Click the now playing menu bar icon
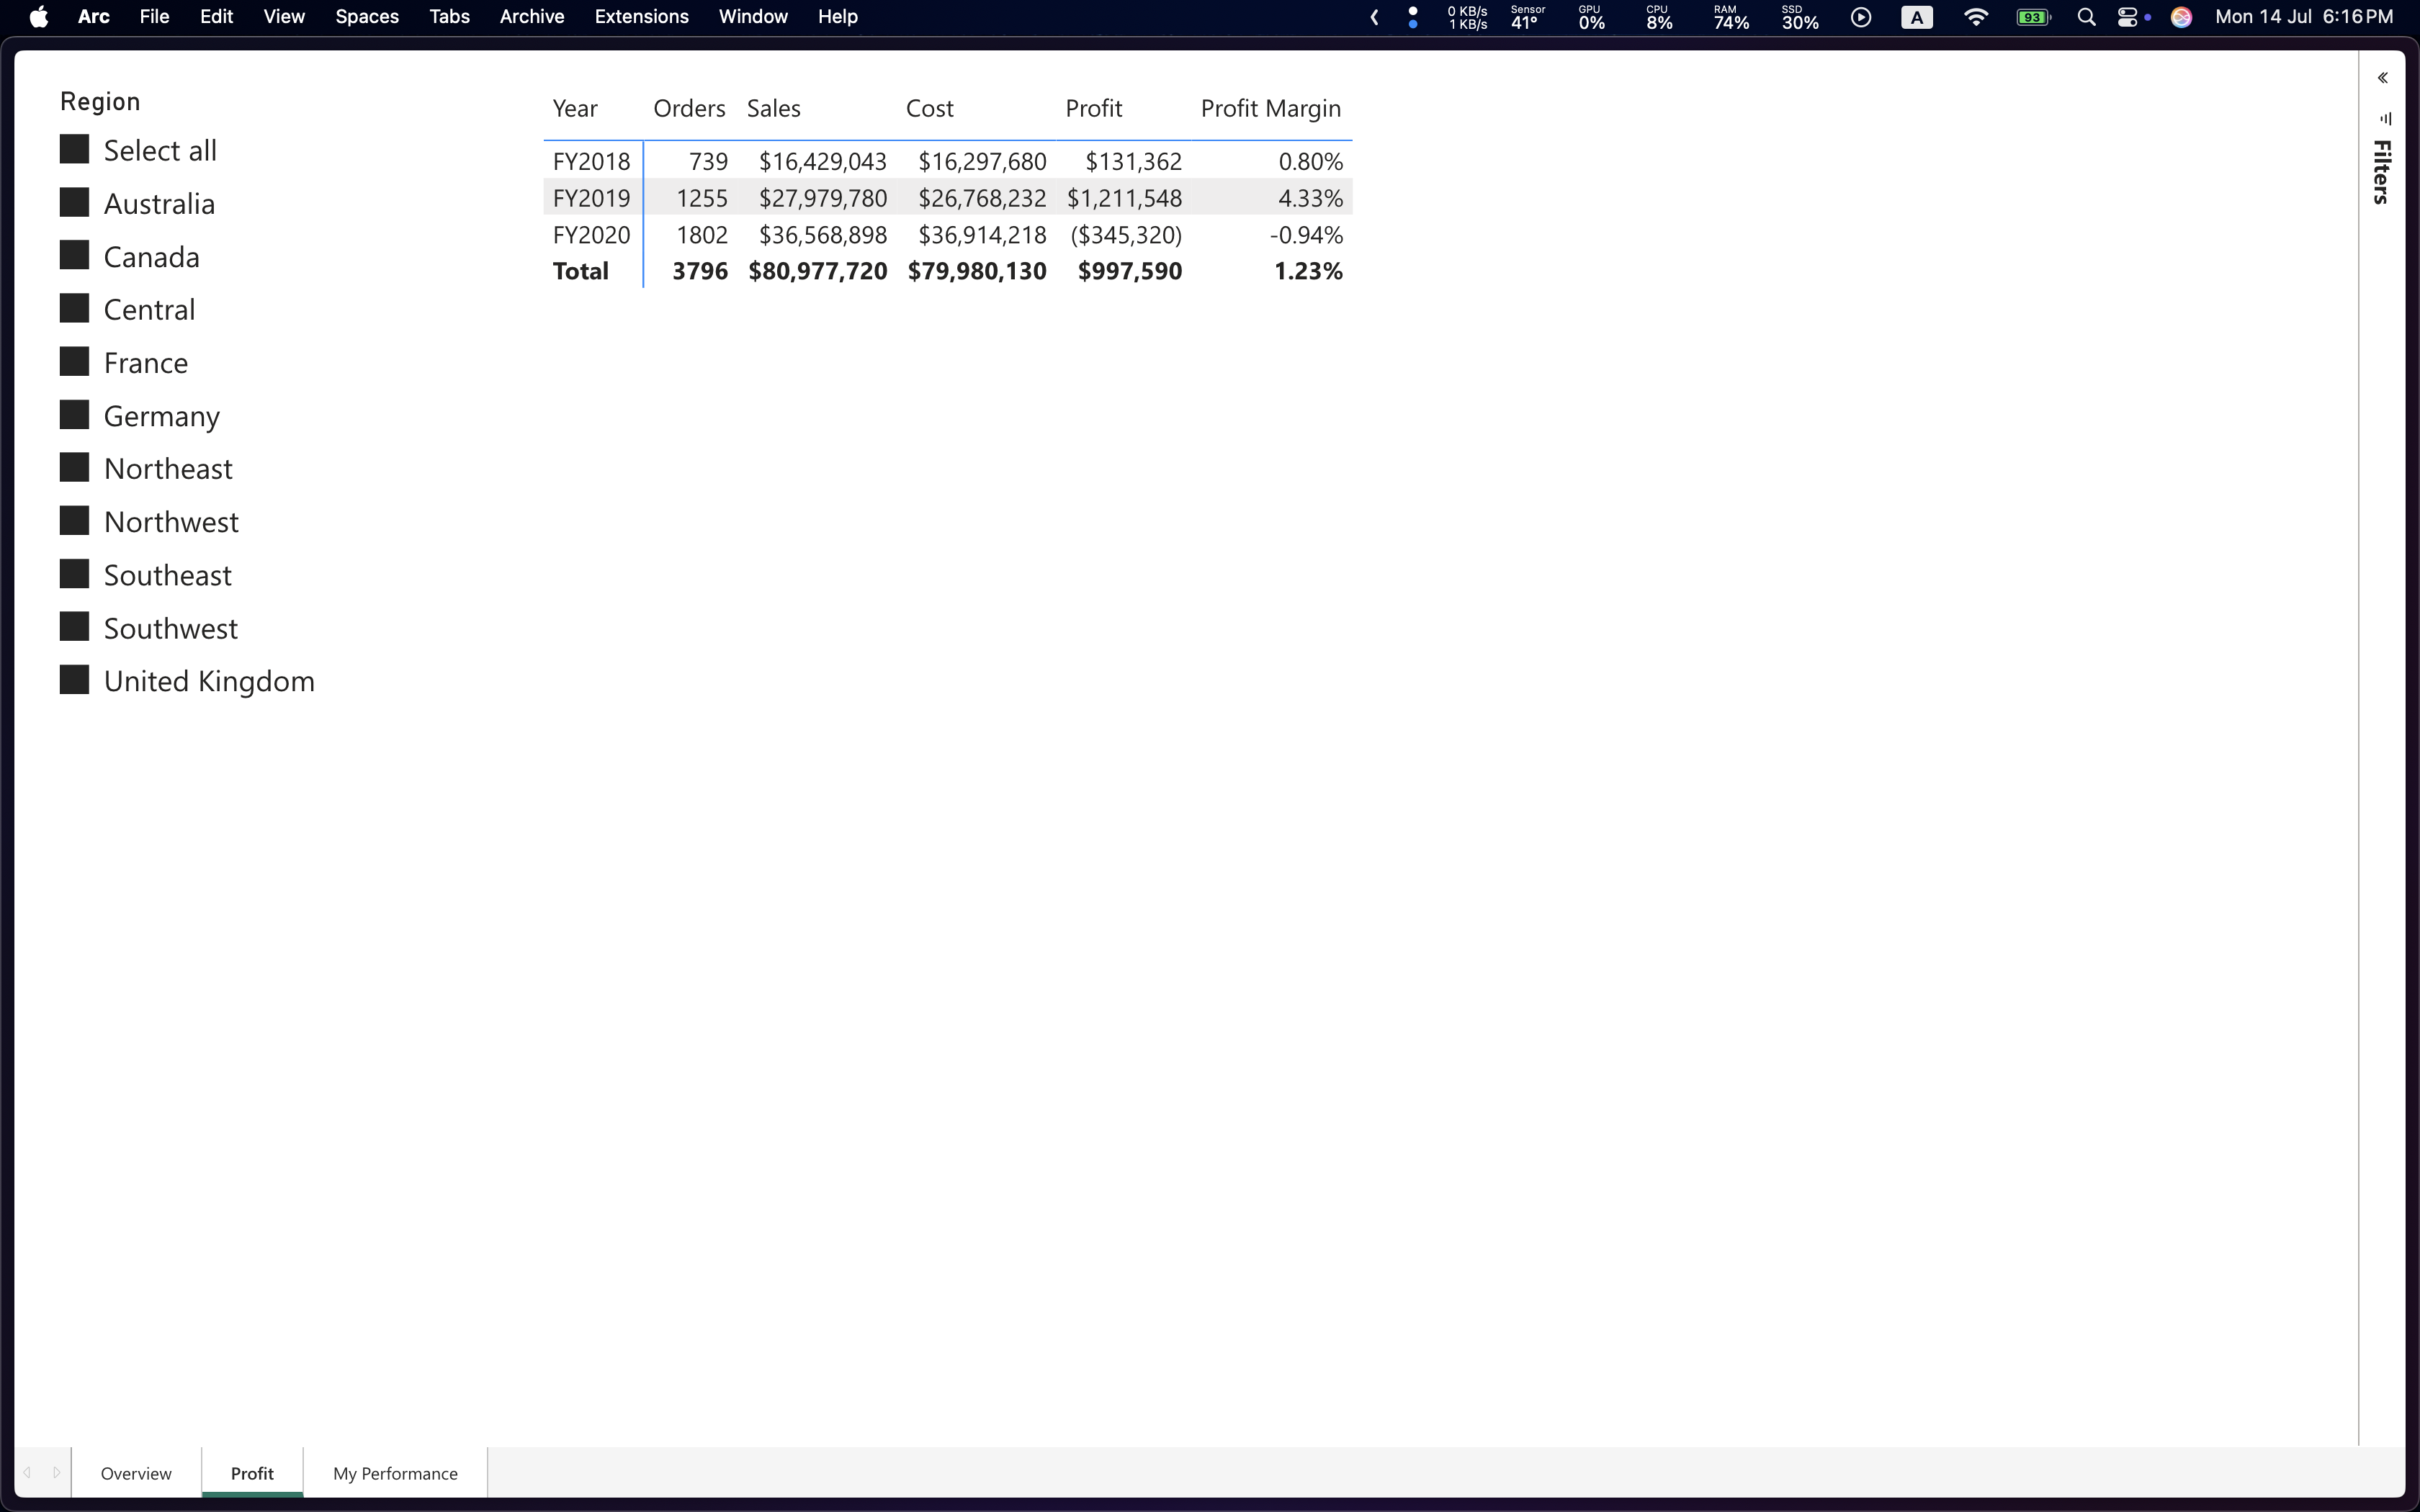Viewport: 2420px width, 1512px height. tap(1861, 17)
